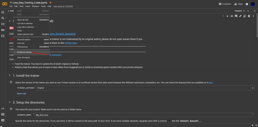258x127 pixels.
Task: Star the Lora_Easy_Training_Colab notebook
Action: (50, 3)
